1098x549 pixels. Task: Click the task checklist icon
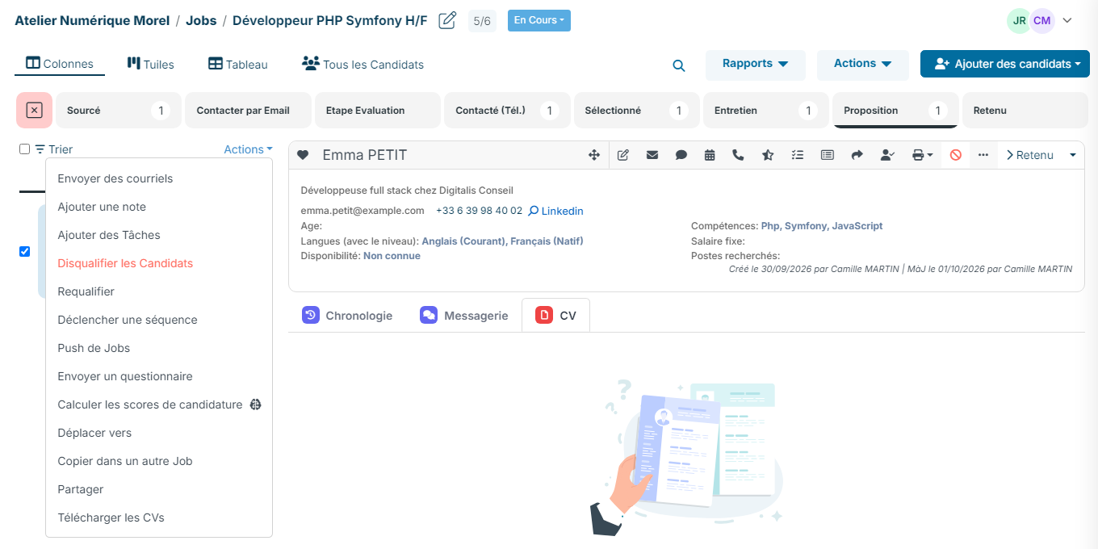tap(798, 155)
